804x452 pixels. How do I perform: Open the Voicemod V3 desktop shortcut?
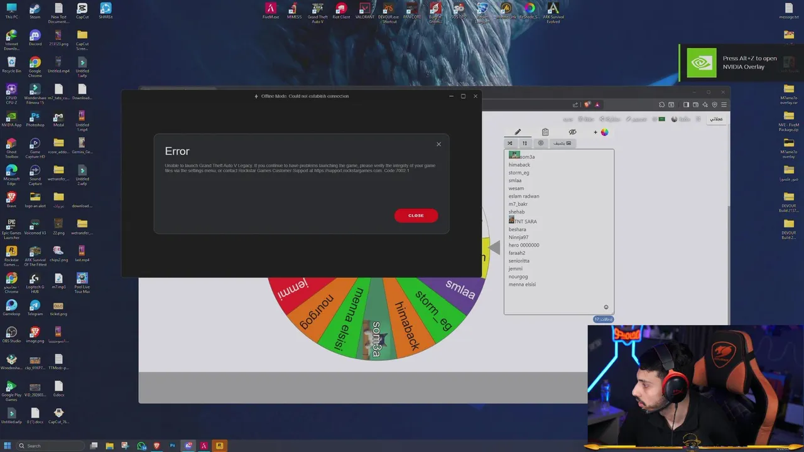point(35,227)
